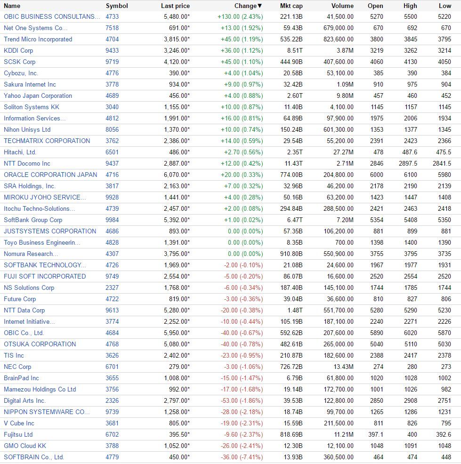
Task: Open Yahoo Japan Corporation link
Action: coord(38,96)
